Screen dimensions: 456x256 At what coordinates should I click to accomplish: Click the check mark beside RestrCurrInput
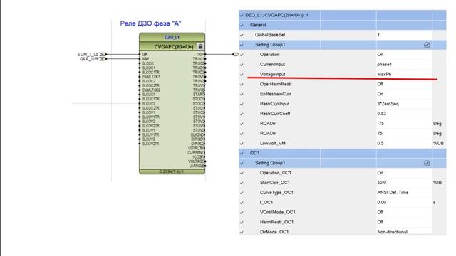(242, 104)
